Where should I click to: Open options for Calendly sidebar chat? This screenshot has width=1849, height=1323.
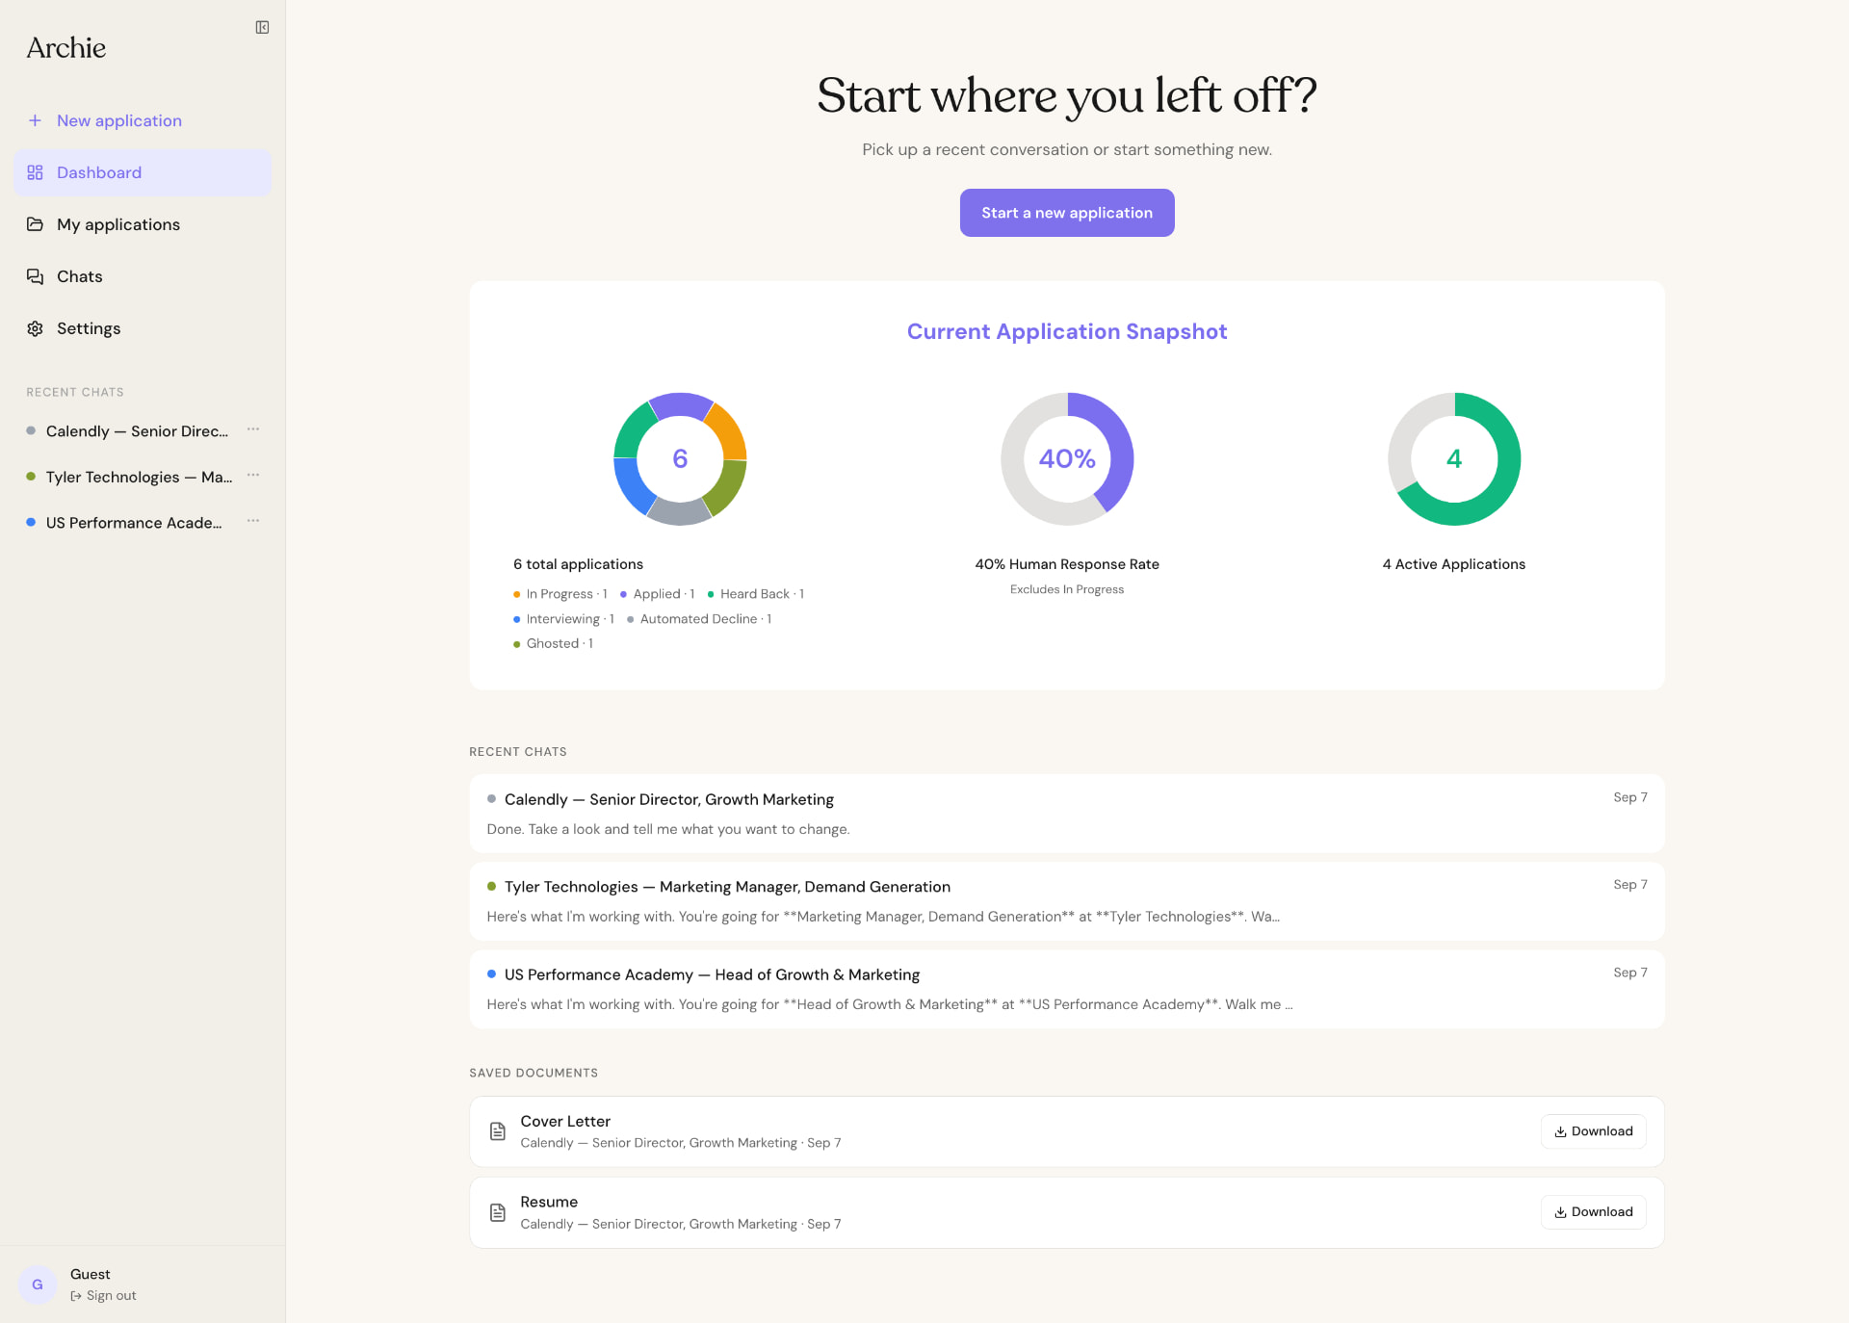tap(253, 429)
